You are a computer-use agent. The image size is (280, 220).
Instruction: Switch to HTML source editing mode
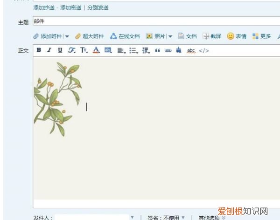pyautogui.click(x=204, y=51)
